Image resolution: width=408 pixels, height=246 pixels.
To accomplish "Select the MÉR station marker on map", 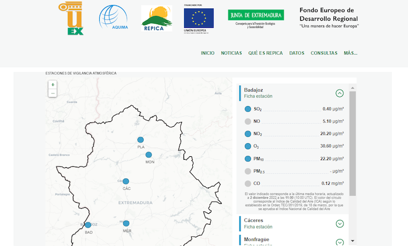I will (127, 223).
